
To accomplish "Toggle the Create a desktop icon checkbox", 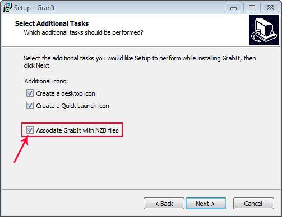I will tap(30, 93).
